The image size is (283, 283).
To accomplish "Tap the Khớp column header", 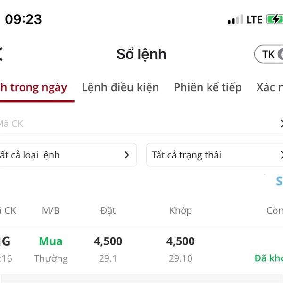I will (181, 210).
